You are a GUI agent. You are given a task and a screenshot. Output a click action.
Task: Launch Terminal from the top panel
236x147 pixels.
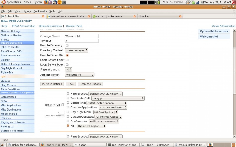pyautogui.click(x=64, y=2)
